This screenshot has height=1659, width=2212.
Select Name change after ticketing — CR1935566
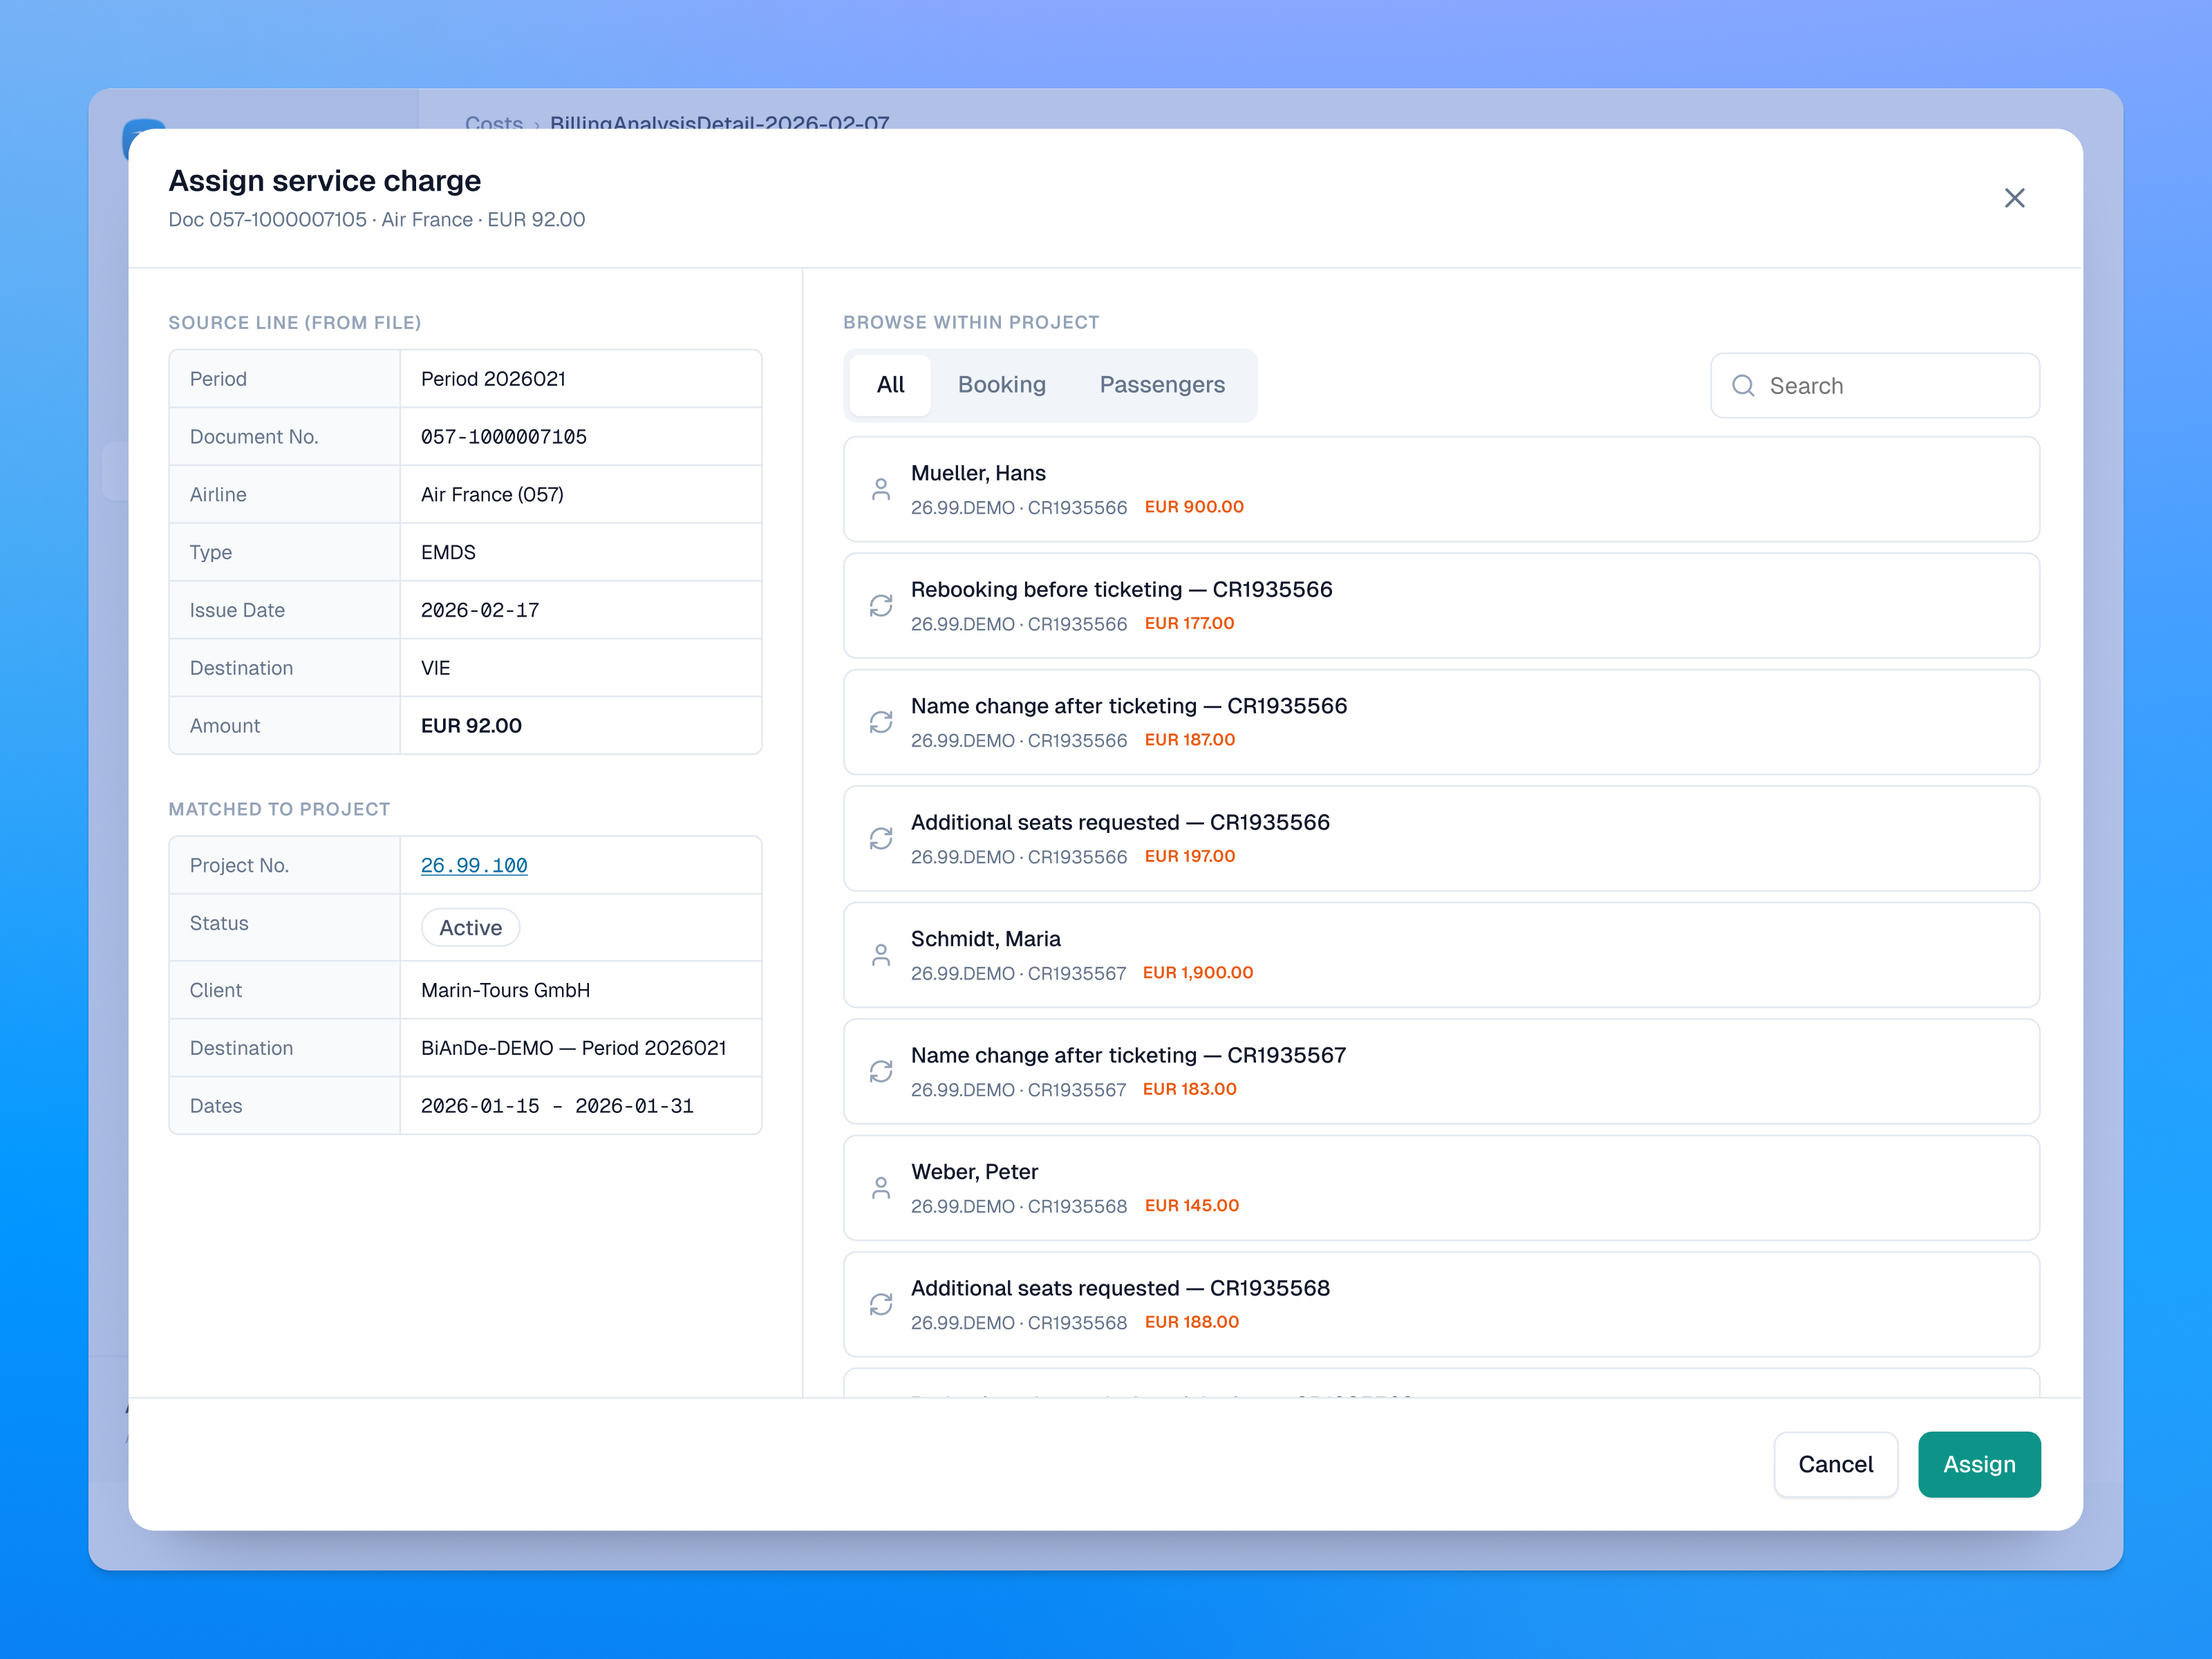(x=1441, y=722)
